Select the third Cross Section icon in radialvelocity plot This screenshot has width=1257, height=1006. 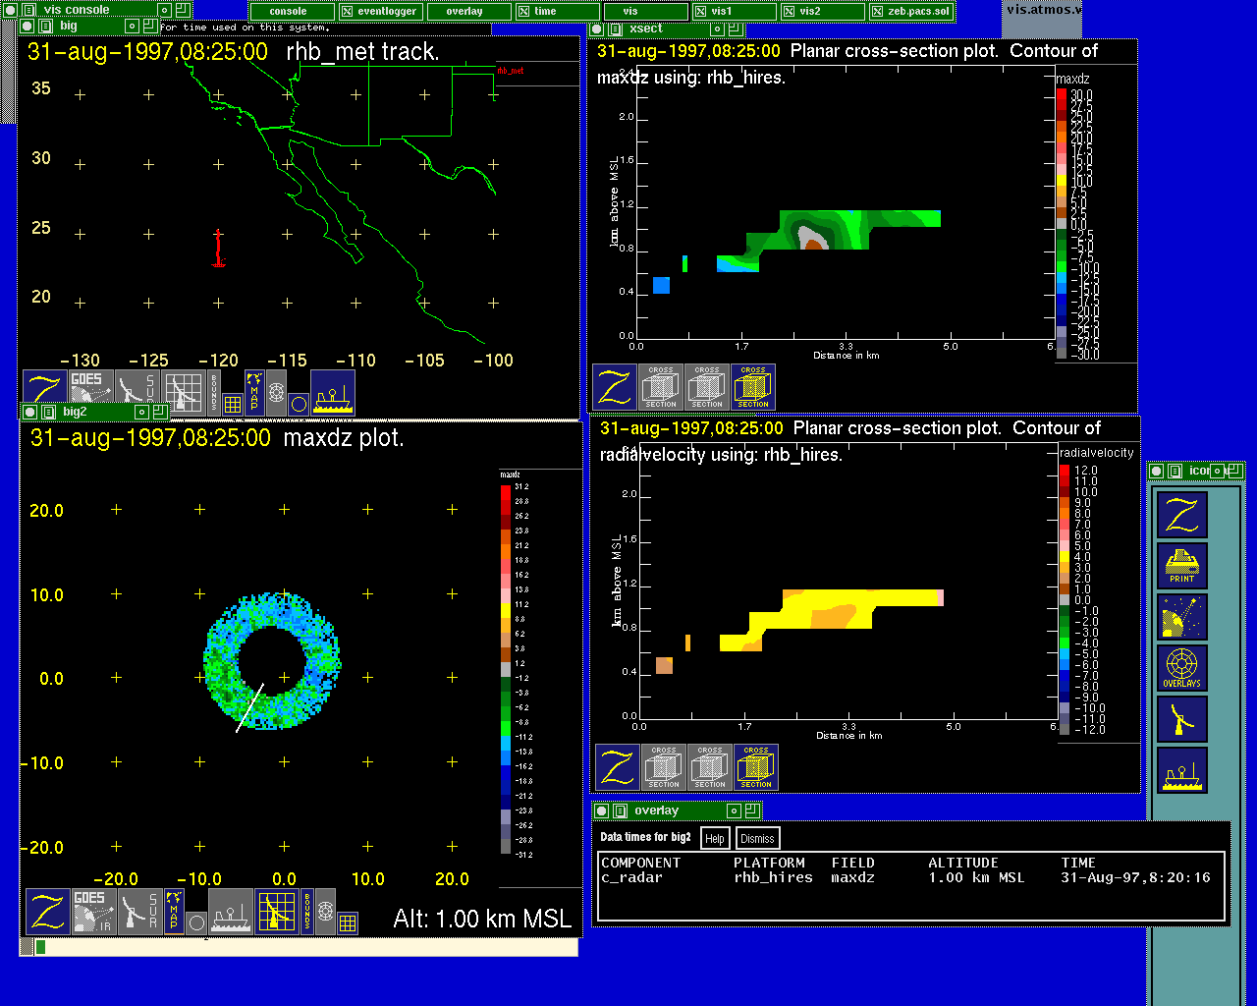tap(756, 767)
